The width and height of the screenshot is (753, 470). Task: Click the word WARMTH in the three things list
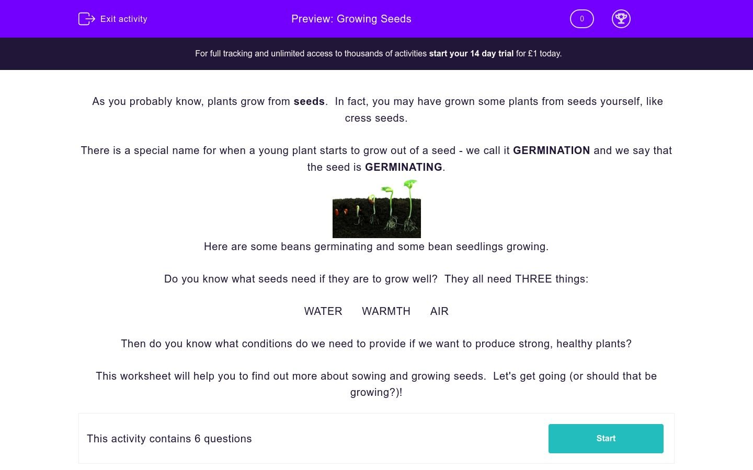(x=386, y=311)
